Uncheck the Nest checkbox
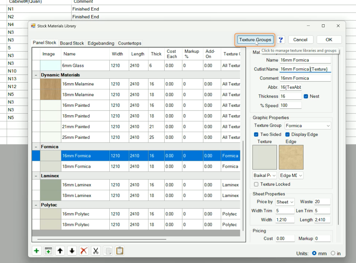Screen dimensions: 356x263 click(306, 96)
